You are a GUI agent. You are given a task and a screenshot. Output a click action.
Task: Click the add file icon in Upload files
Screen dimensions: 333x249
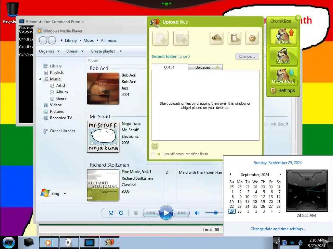click(160, 38)
